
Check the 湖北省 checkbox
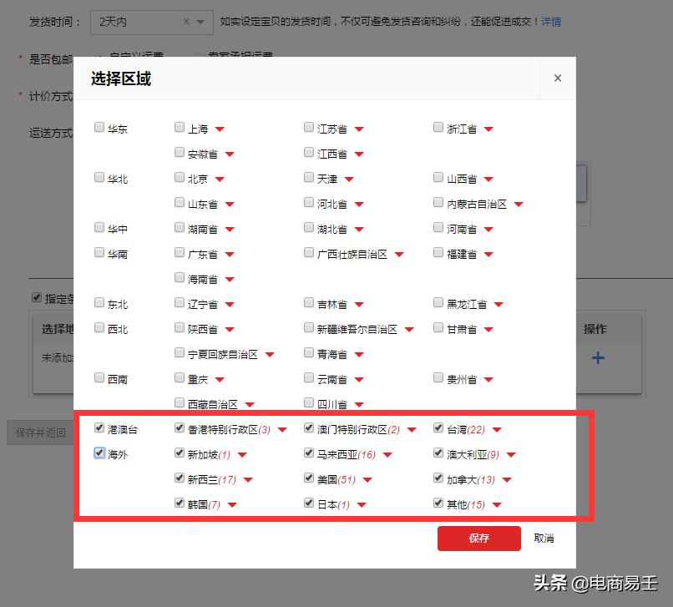309,227
